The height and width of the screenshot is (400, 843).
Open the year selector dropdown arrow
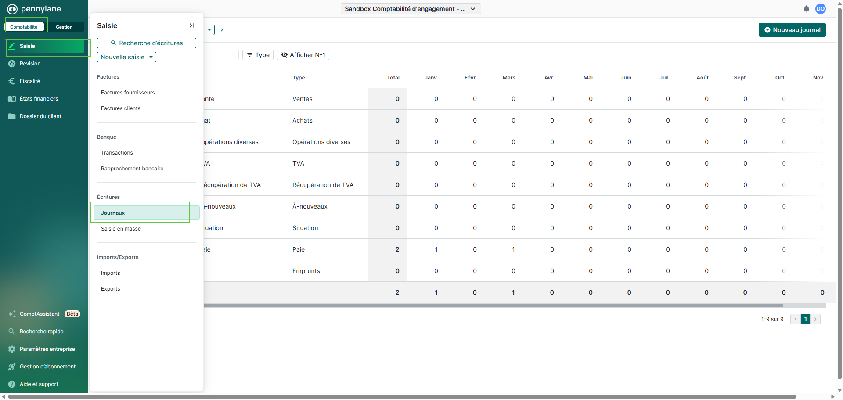(x=209, y=30)
